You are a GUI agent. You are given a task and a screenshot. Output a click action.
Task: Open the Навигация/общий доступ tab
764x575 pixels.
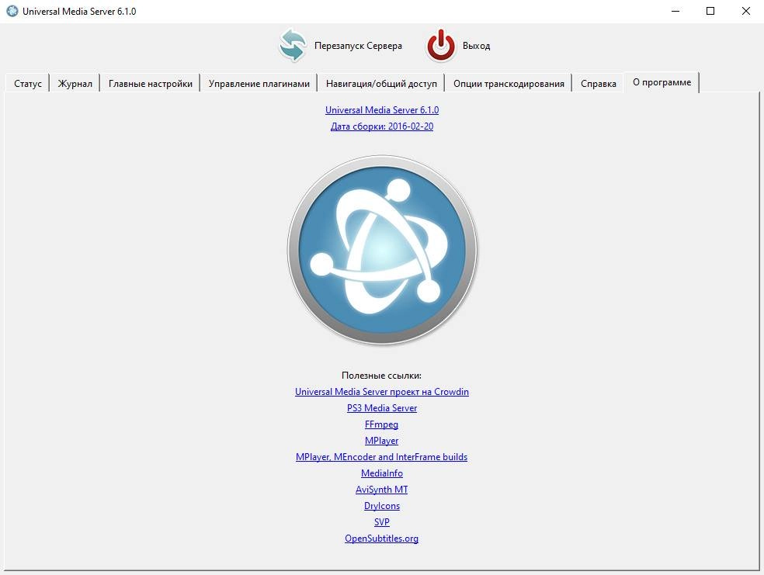[381, 83]
